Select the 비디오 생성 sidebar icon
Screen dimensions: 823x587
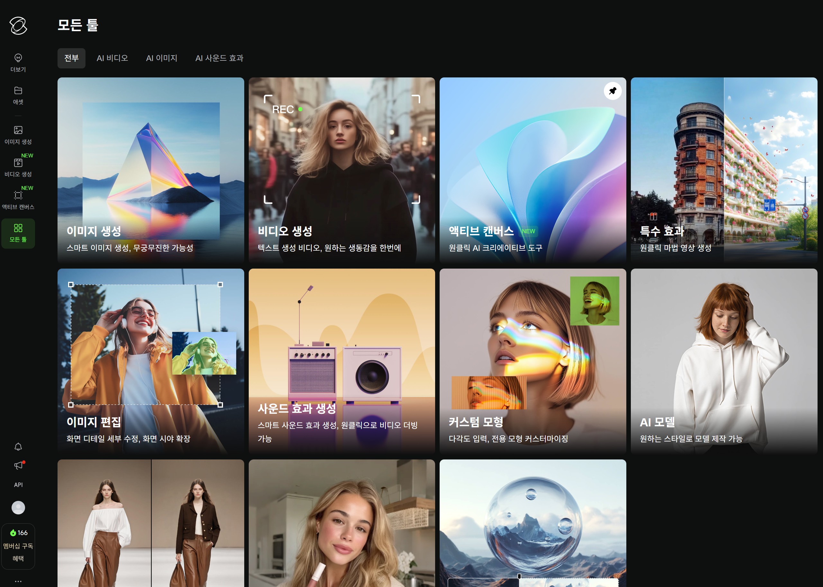pos(18,163)
